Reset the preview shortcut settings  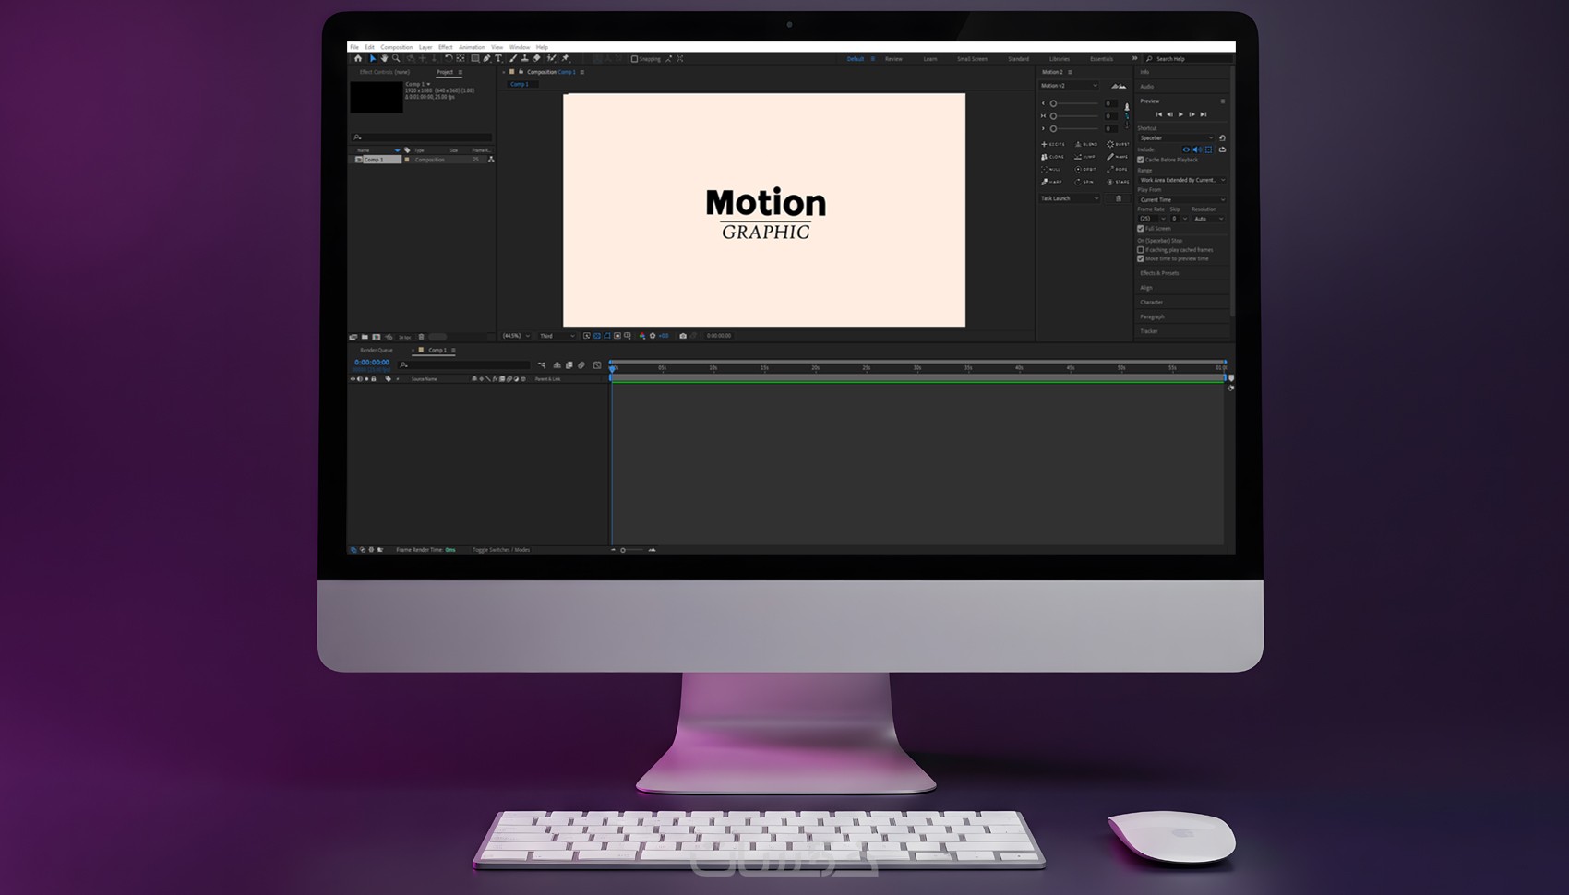[1222, 138]
